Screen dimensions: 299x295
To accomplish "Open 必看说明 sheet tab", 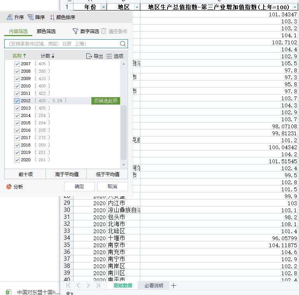I will [154, 285].
